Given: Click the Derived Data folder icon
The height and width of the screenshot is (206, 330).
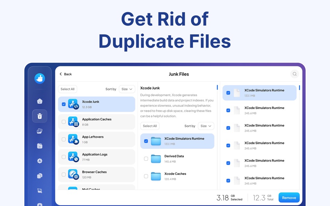Looking at the screenshot, I should [x=156, y=159].
